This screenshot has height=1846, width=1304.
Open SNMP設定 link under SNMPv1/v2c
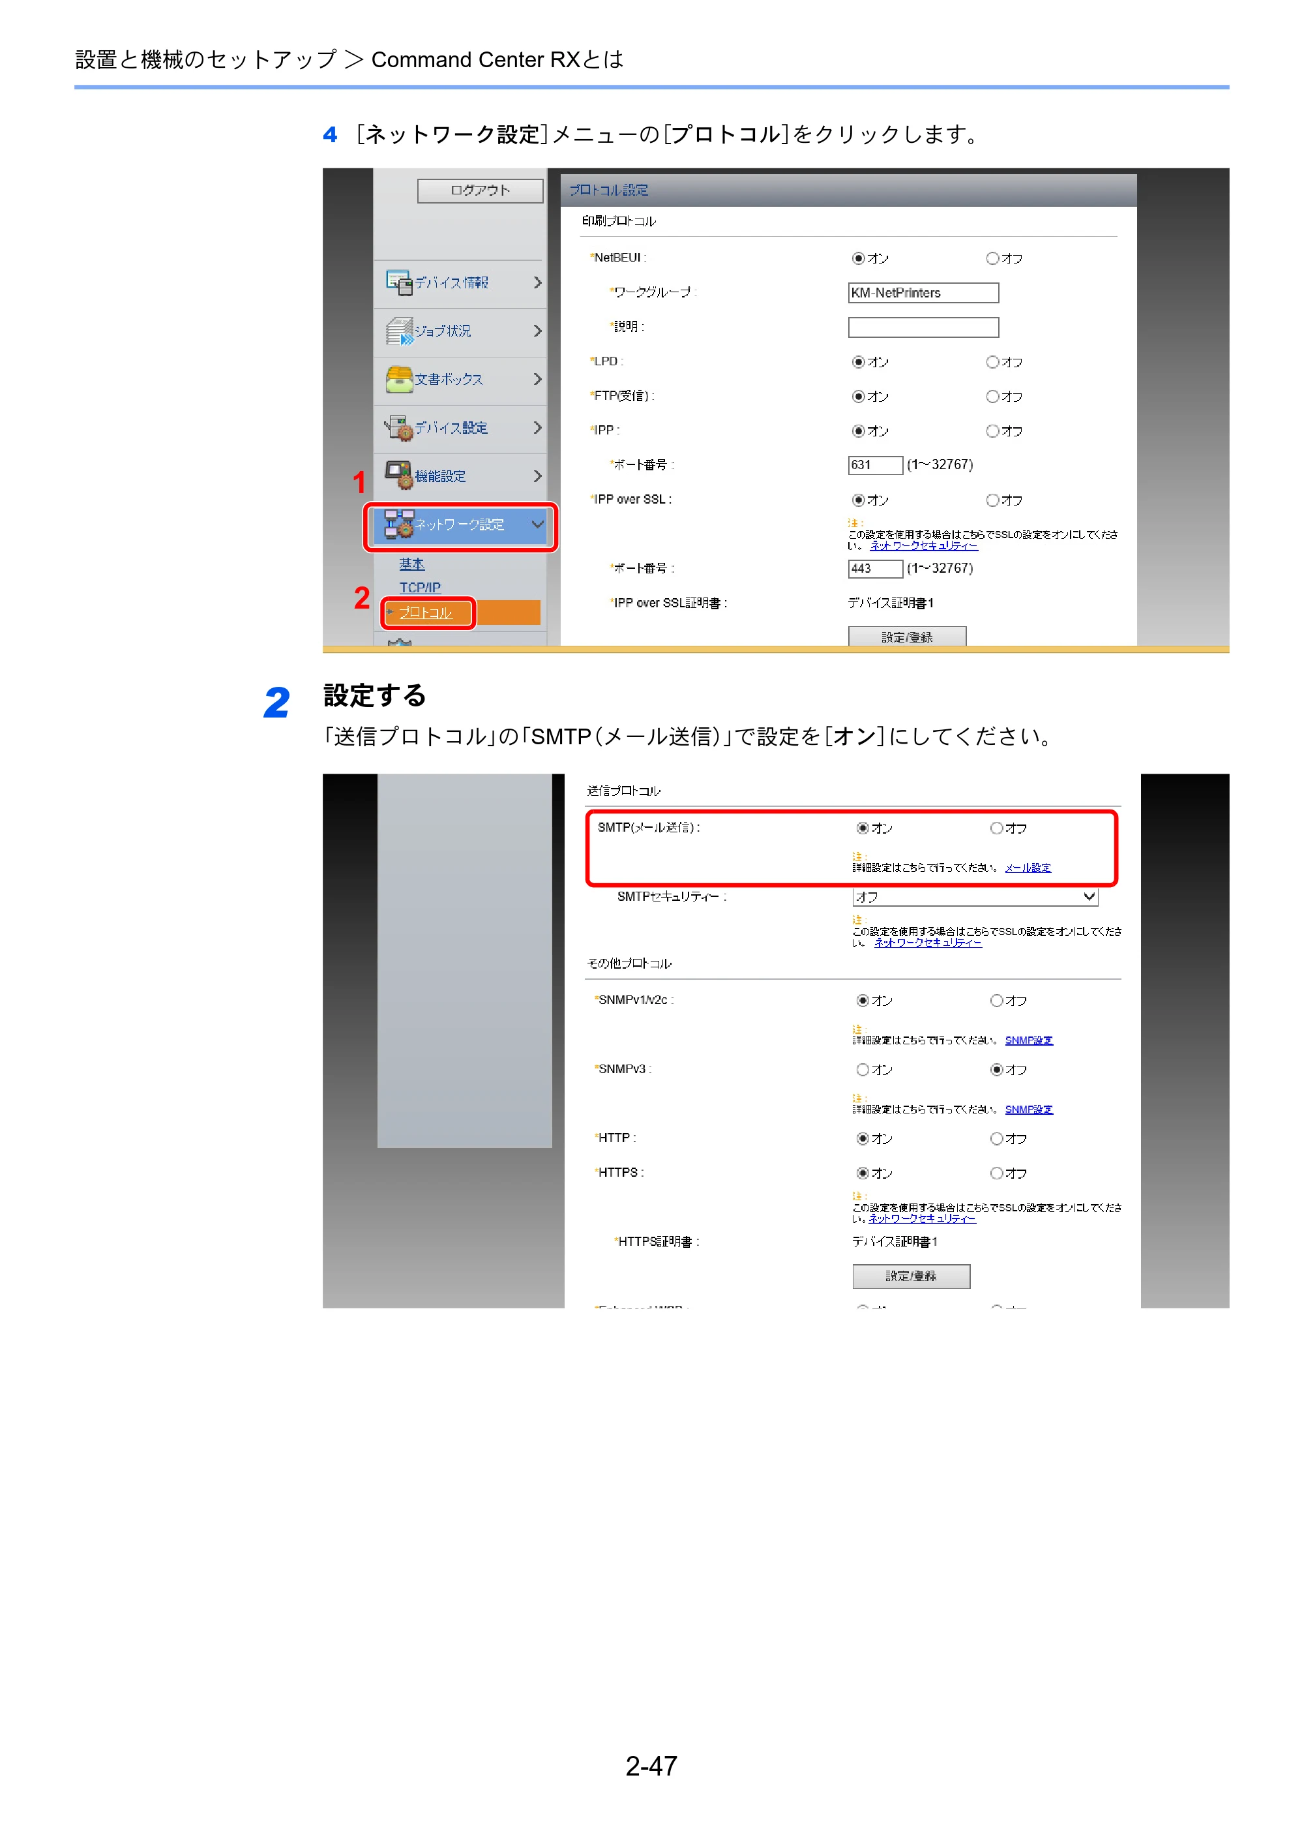coord(1028,1040)
